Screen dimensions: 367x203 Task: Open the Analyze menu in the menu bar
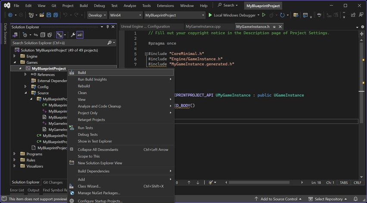point(130,6)
